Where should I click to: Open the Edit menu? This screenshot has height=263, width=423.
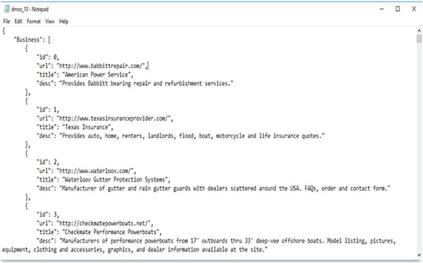click(x=18, y=21)
